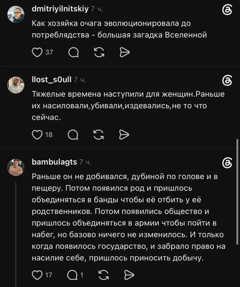Expand the 1 reply under bambulagts's comment
Image resolution: width=240 pixels, height=287 pixels.
75,275
